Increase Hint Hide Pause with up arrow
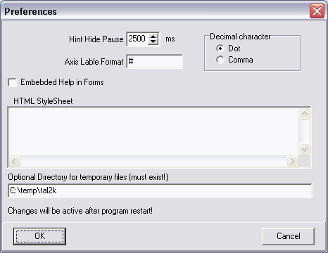This screenshot has width=328, height=253. [153, 37]
